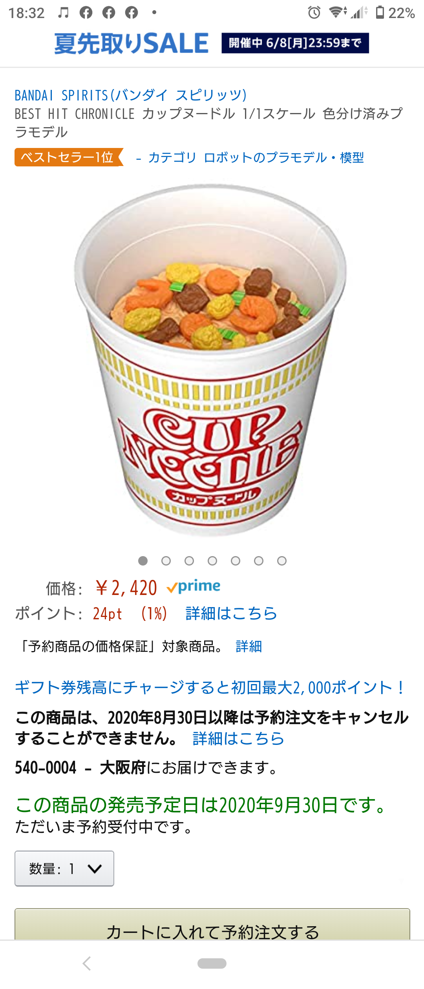Open the 夏先取りSALE banner
The width and height of the screenshot is (424, 989).
tap(212, 43)
